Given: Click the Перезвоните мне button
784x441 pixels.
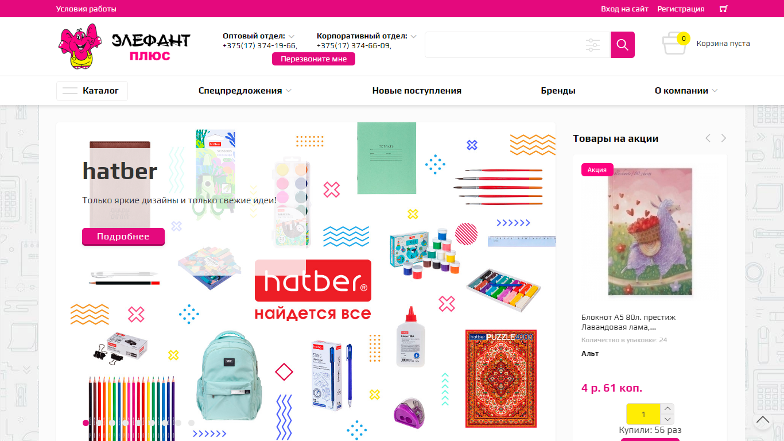Looking at the screenshot, I should tap(313, 59).
